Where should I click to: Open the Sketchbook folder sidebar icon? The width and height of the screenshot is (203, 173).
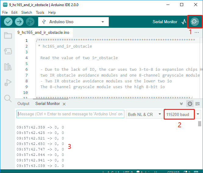8,35
